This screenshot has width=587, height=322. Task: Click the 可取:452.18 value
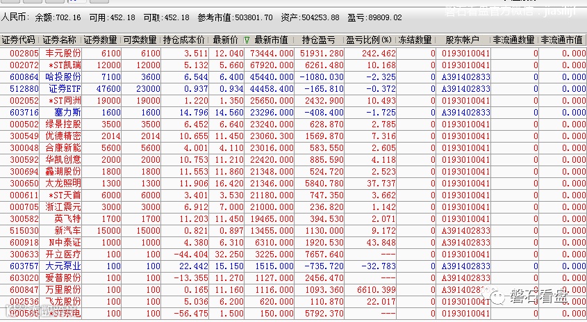(x=166, y=17)
